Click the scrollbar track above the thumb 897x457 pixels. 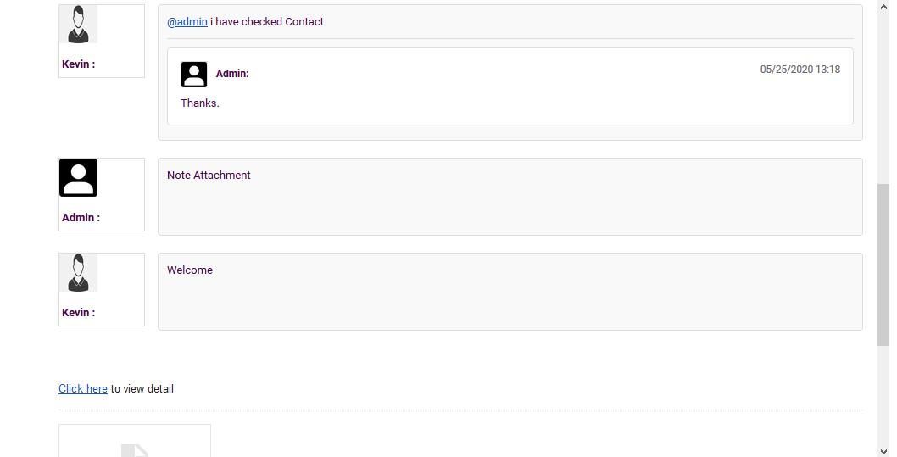pos(883,98)
